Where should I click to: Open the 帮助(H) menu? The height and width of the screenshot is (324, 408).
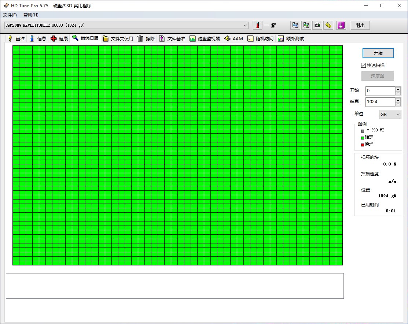(x=31, y=15)
